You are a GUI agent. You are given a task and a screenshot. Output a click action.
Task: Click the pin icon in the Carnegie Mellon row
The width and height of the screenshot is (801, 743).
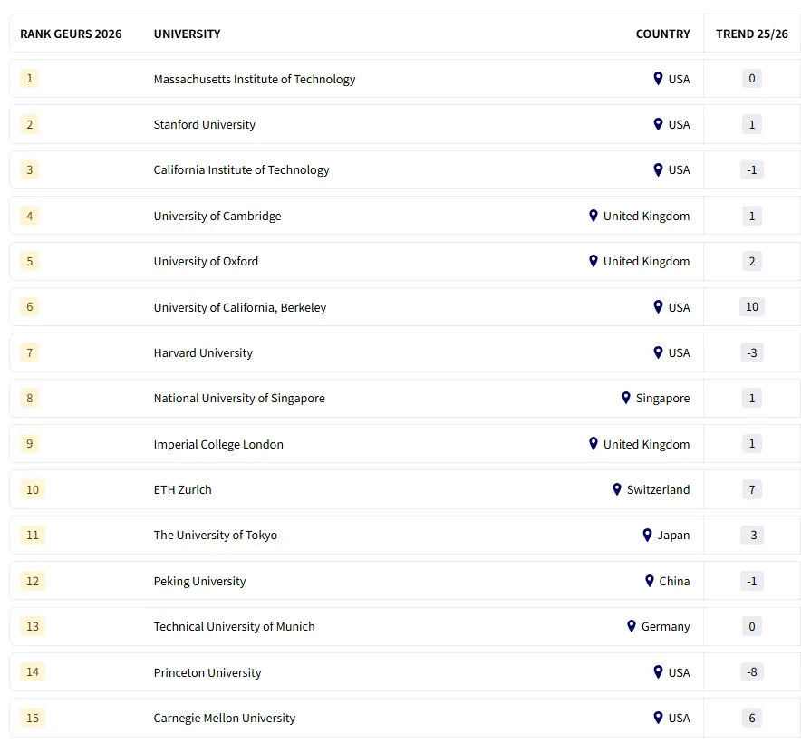658,718
